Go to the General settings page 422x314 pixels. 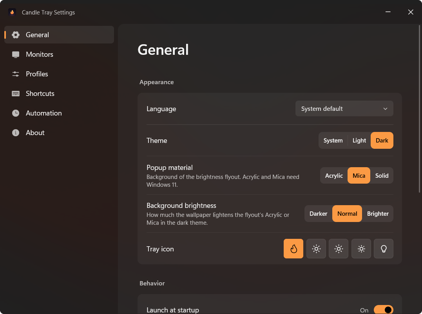click(59, 35)
